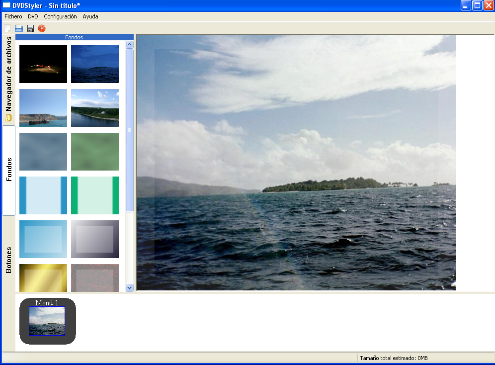Image resolution: width=495 pixels, height=365 pixels.
Task: Switch to the Botones side tab
Action: (x=8, y=260)
